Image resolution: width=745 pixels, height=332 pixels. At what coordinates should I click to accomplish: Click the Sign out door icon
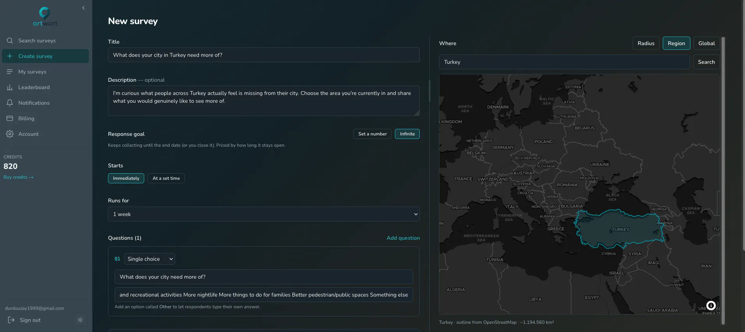coord(11,320)
